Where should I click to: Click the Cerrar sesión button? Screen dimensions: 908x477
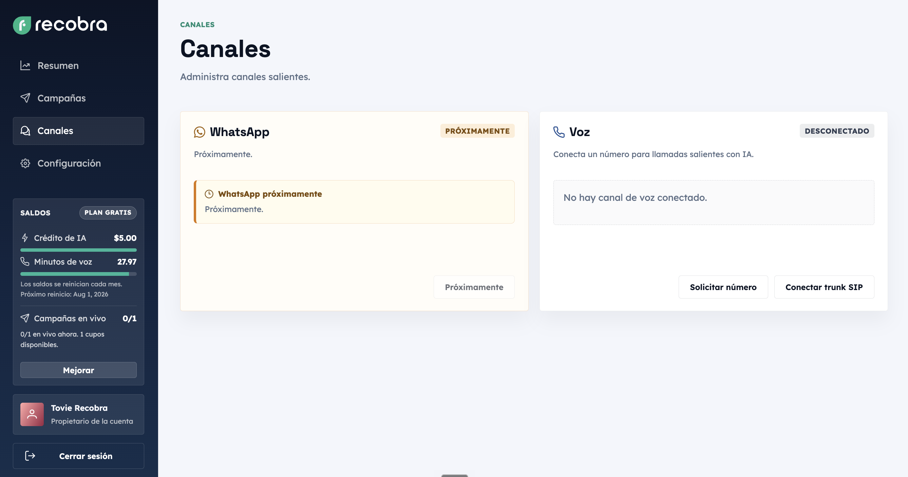pos(79,456)
